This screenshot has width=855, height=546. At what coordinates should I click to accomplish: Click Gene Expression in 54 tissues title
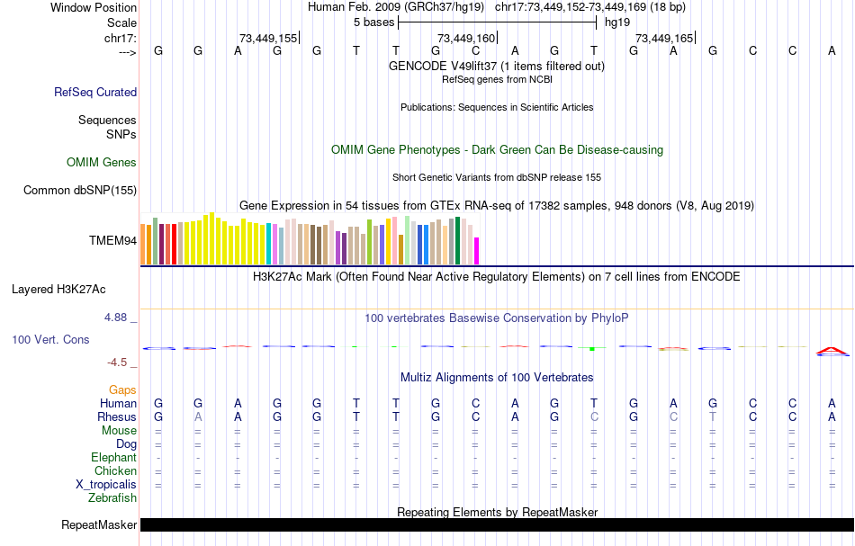(497, 205)
